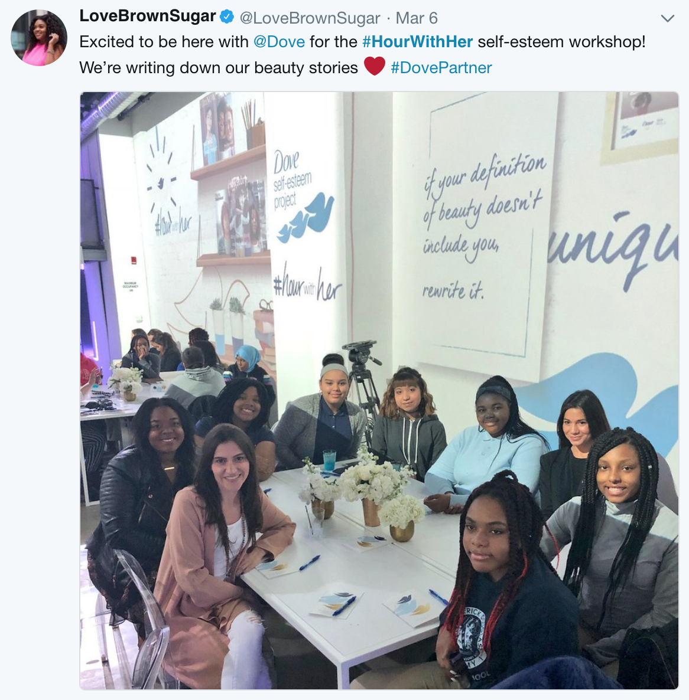Click the clock graphic on the wall

160,175
